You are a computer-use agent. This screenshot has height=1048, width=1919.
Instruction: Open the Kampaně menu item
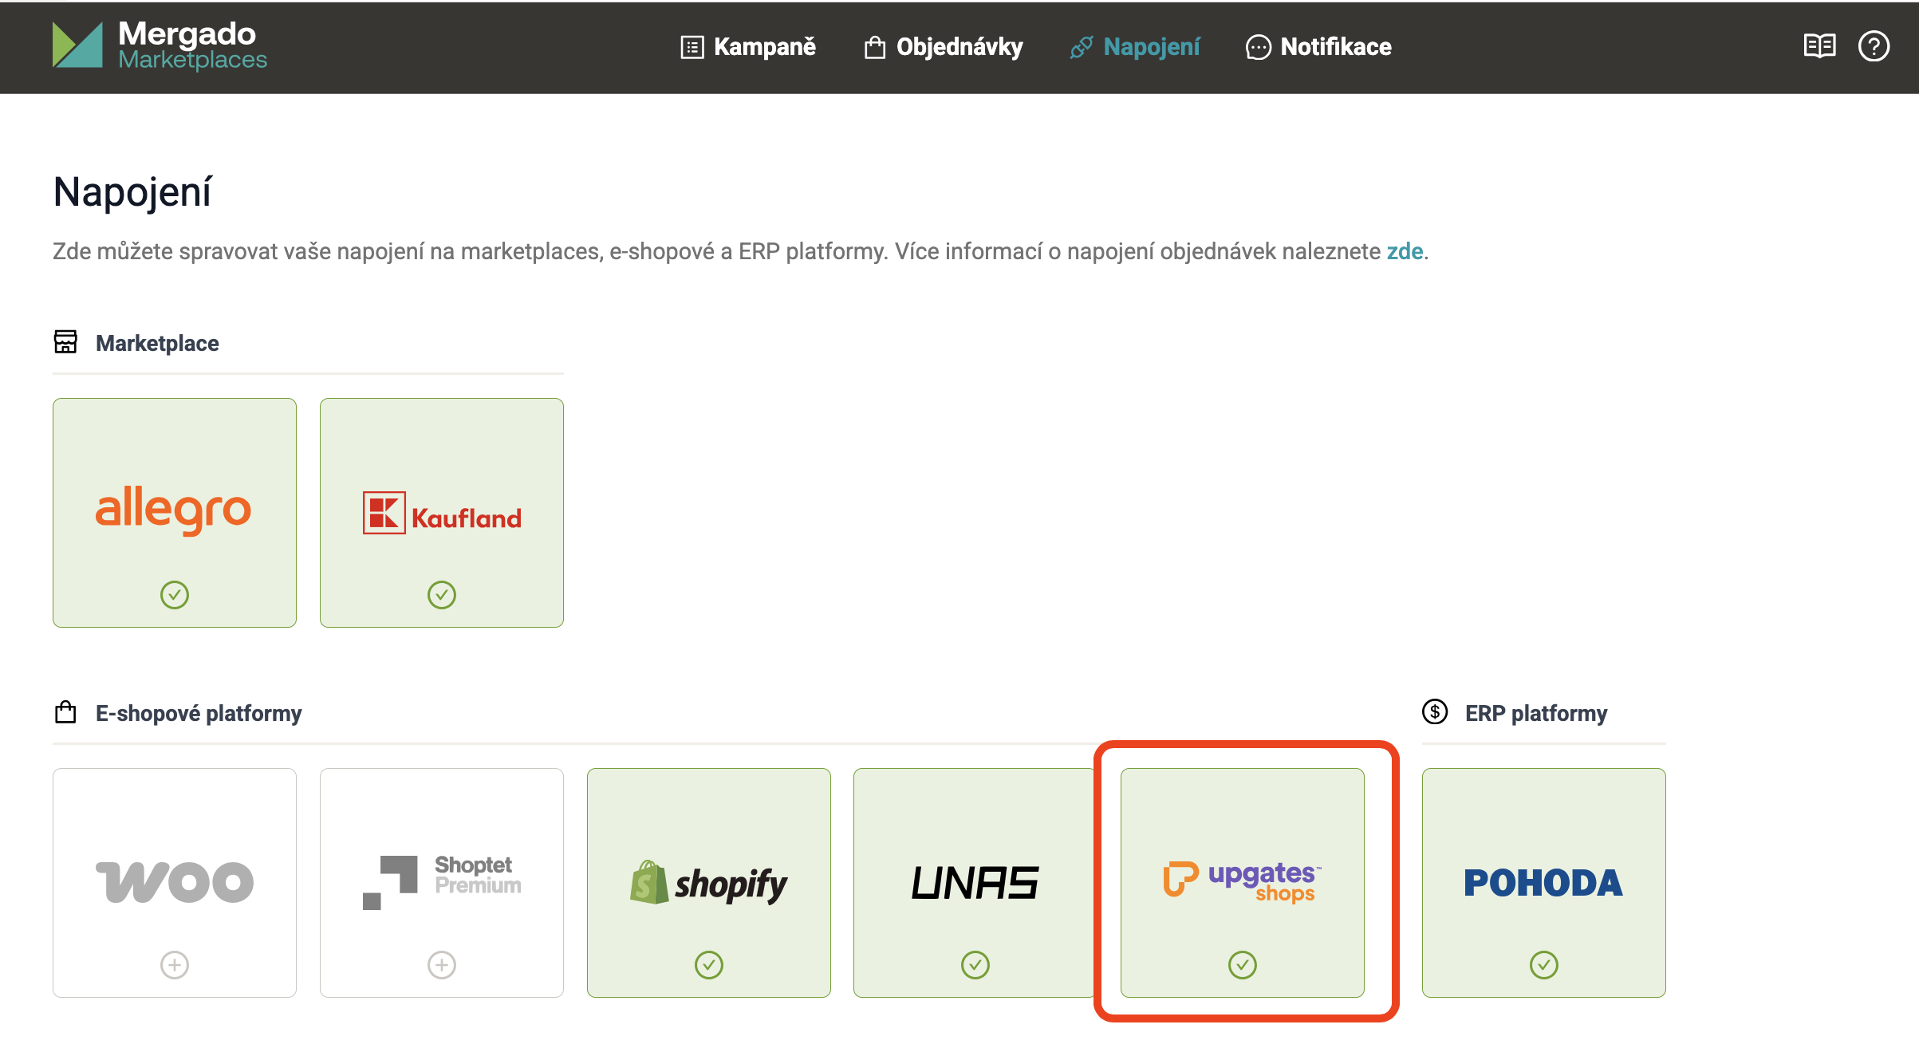coord(764,47)
